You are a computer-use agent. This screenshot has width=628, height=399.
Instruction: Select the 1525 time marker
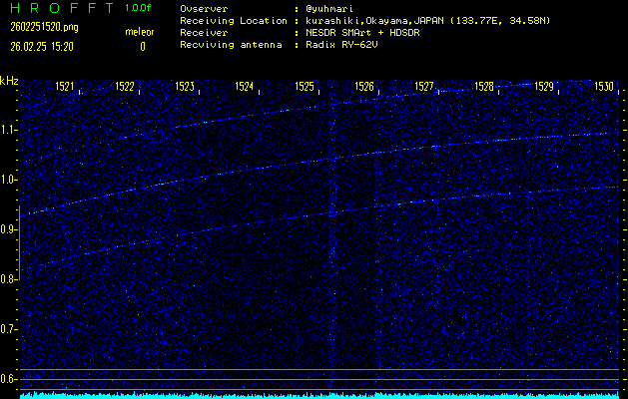[x=305, y=87]
